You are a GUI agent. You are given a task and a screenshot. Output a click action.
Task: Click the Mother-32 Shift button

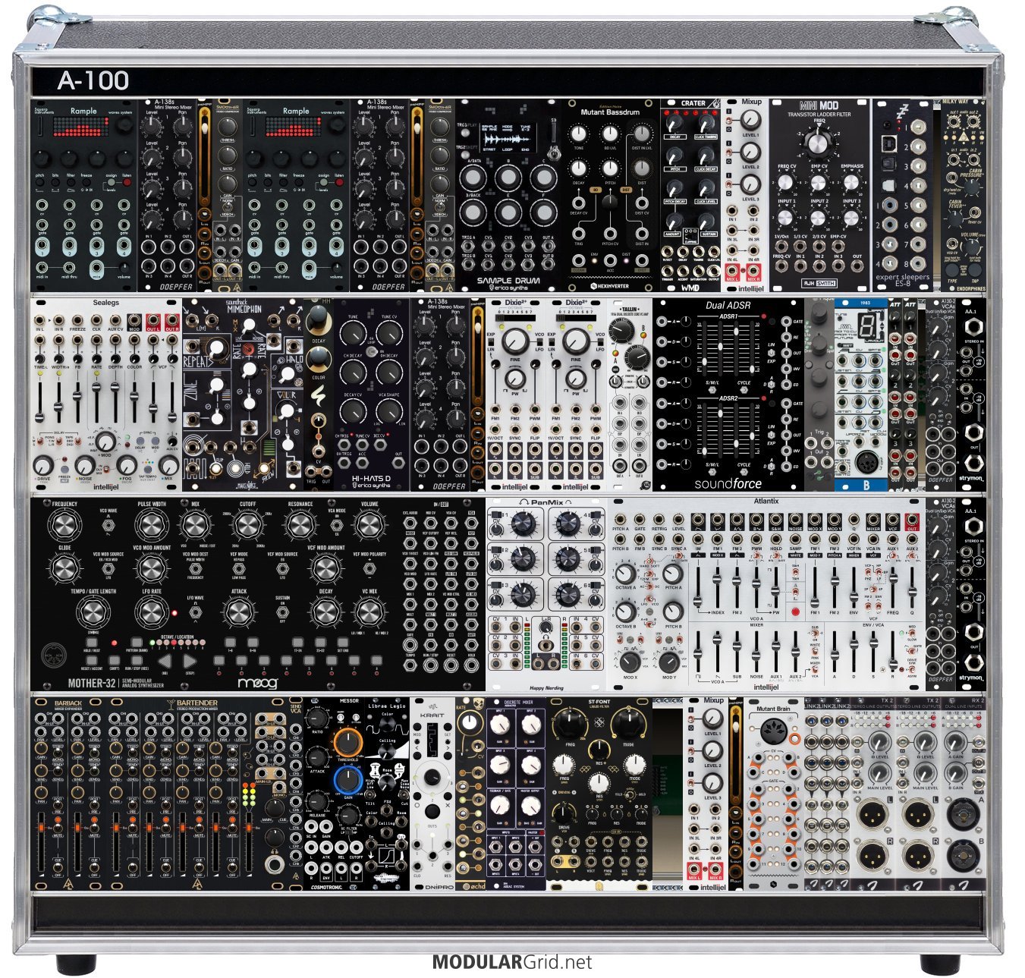click(113, 662)
